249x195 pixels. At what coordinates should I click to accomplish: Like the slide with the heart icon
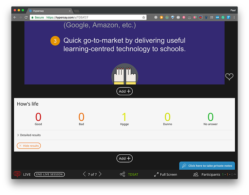point(229,77)
